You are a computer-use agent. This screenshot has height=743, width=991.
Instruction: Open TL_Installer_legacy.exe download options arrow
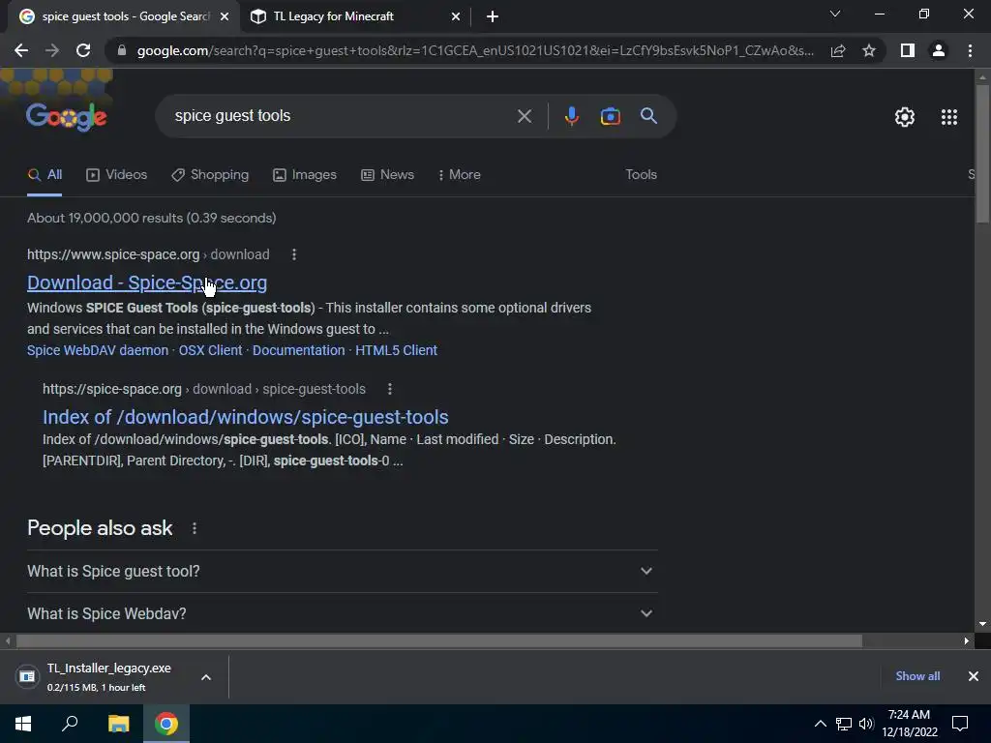click(x=206, y=677)
